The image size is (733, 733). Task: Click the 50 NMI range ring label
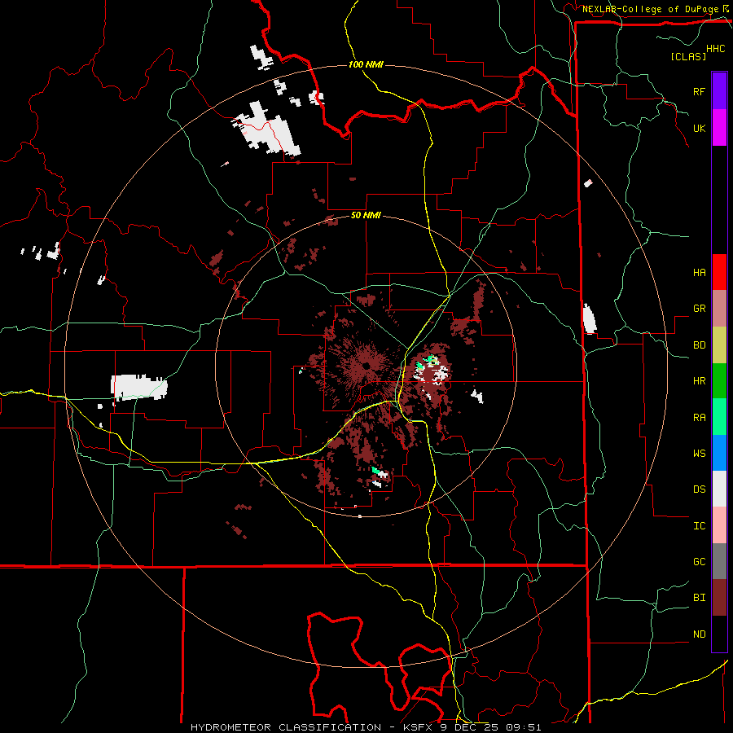coord(366,215)
